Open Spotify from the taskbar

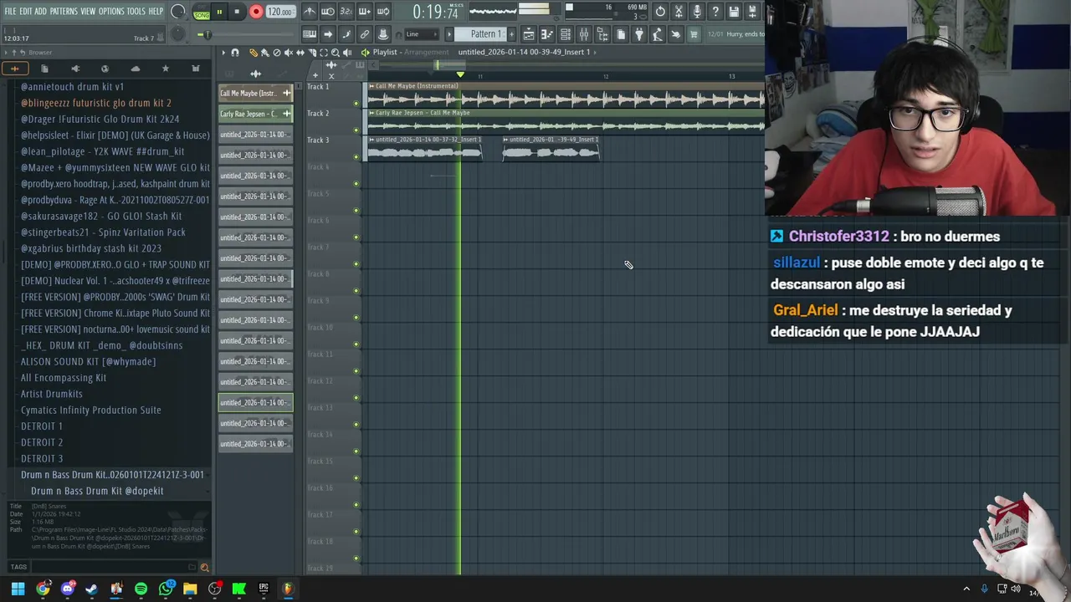point(141,589)
